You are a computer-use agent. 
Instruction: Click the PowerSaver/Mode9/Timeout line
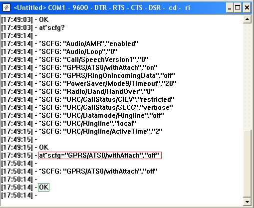[89, 83]
